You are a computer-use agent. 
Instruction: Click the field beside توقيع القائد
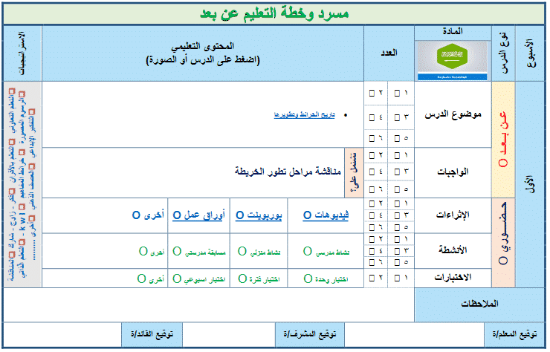[62, 334]
